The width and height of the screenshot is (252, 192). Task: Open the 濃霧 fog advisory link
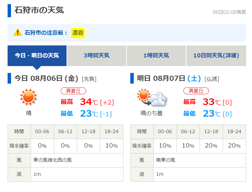tap(78, 33)
